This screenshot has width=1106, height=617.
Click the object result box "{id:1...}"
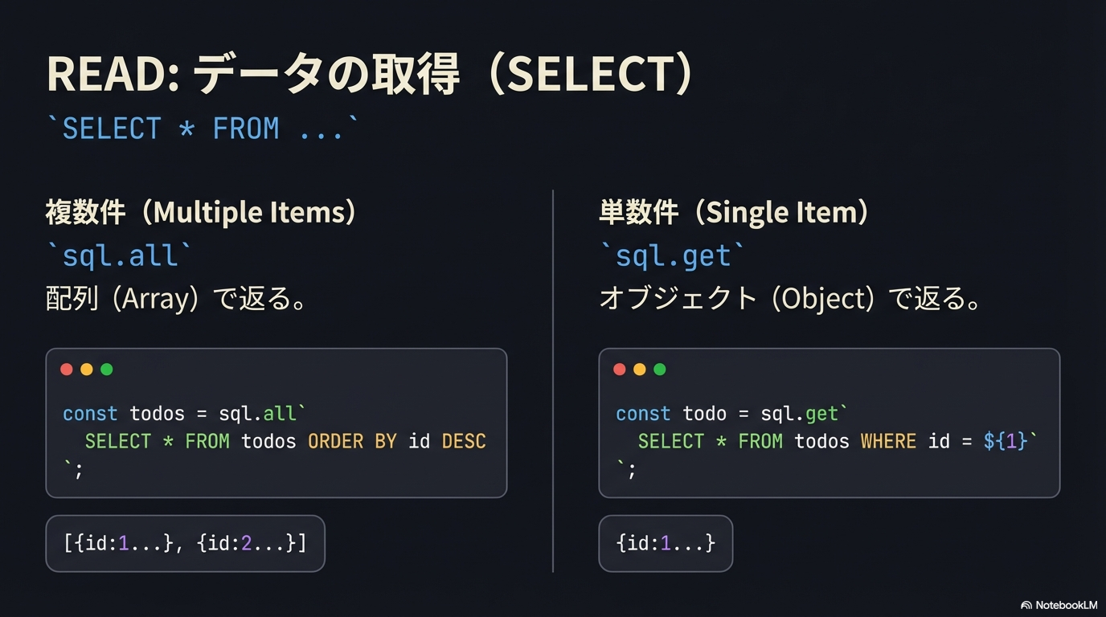tap(666, 543)
